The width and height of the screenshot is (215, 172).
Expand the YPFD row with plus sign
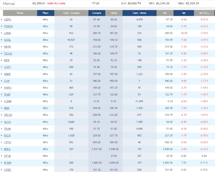[1, 142]
